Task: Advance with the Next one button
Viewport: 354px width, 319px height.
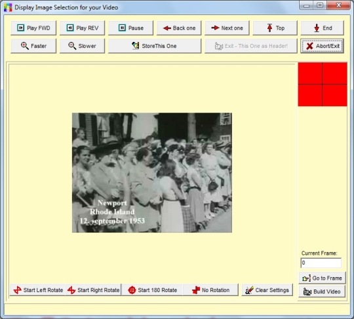Action: click(x=227, y=28)
